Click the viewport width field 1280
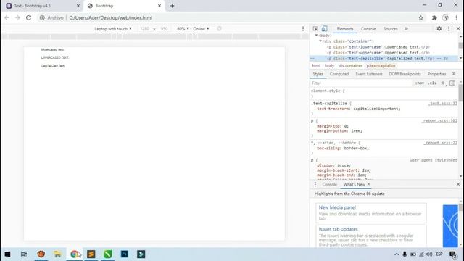Image resolution: width=464 pixels, height=261 pixels. (144, 29)
